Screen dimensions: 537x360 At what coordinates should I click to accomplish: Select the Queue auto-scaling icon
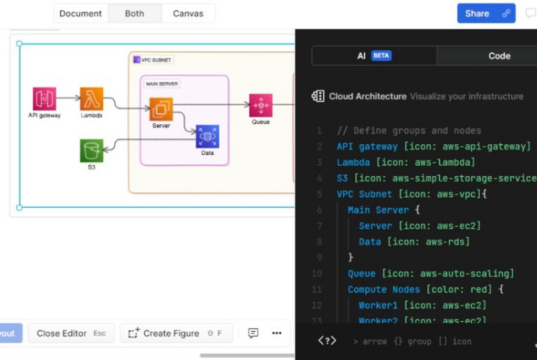(260, 105)
